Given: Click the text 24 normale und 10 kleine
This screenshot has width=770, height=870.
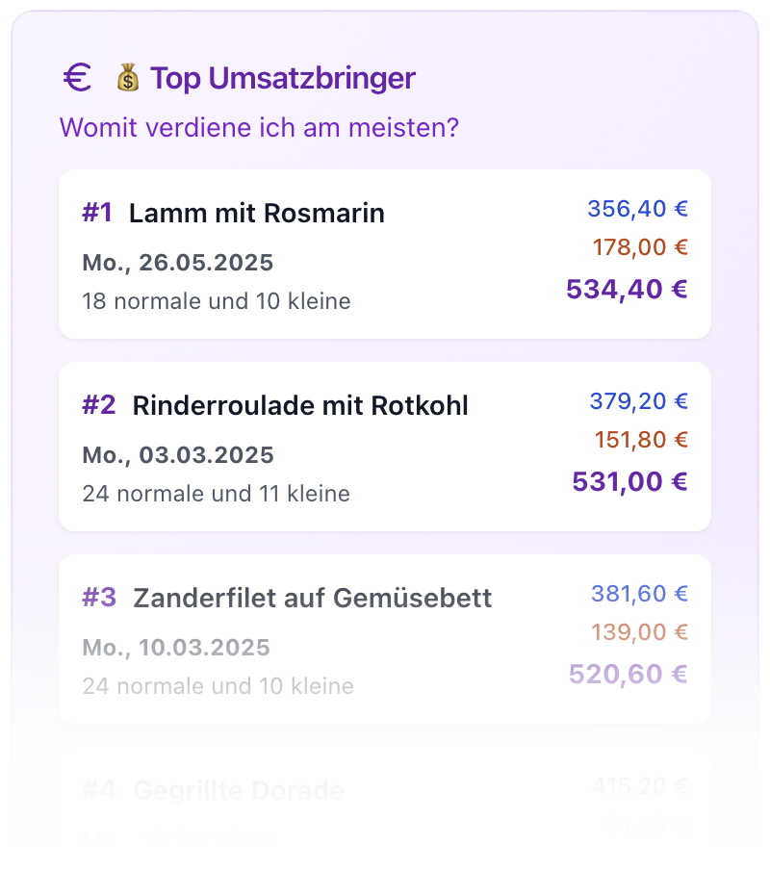Looking at the screenshot, I should [x=218, y=686].
